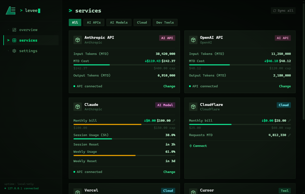Viewport: 305px width, 194px height.
Task: Click Change on Claude card
Action: [169, 172]
